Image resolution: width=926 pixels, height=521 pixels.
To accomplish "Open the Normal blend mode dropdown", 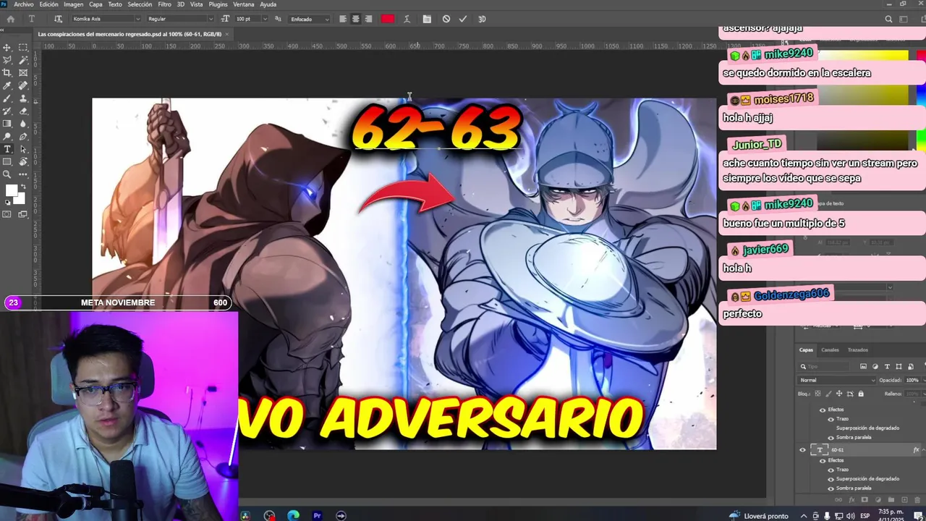I will [837, 380].
